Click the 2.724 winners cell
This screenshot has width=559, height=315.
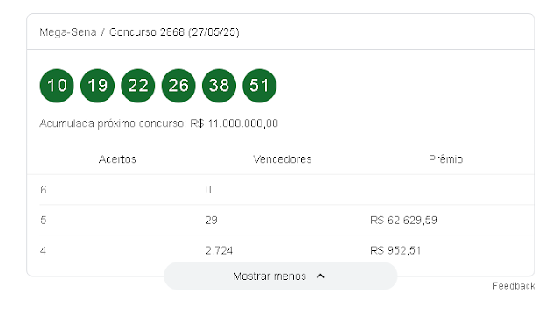click(x=219, y=250)
